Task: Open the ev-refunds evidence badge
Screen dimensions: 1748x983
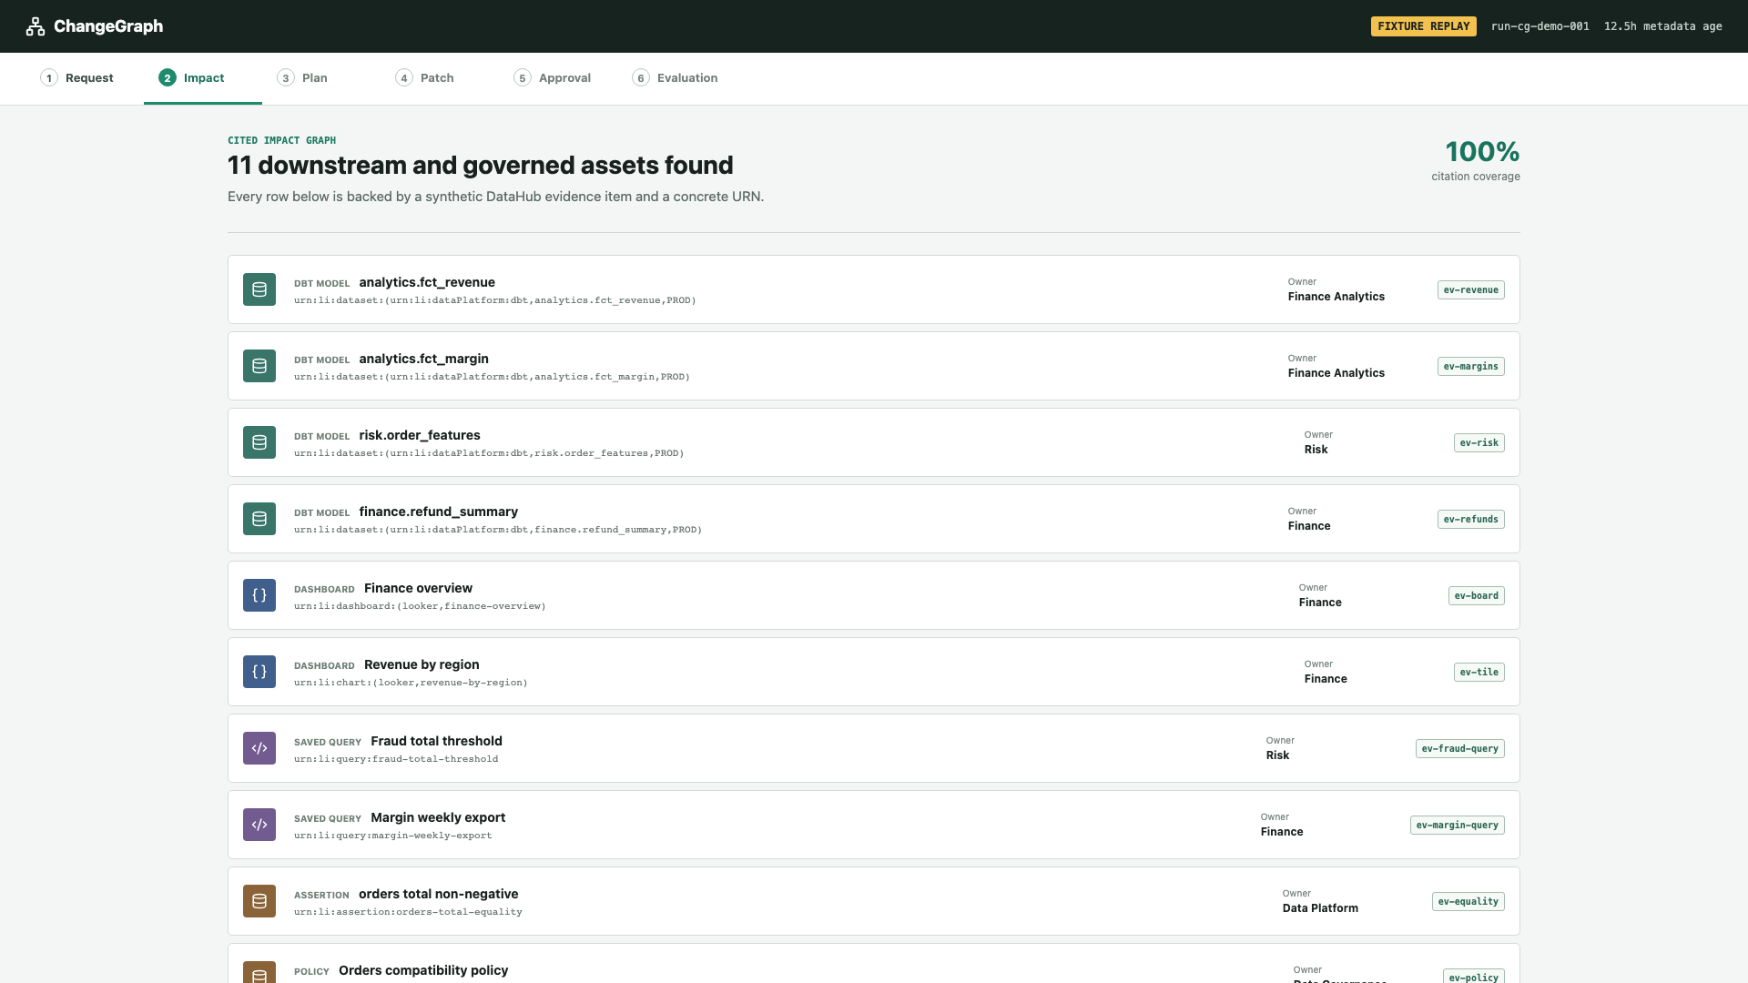Action: (1471, 520)
